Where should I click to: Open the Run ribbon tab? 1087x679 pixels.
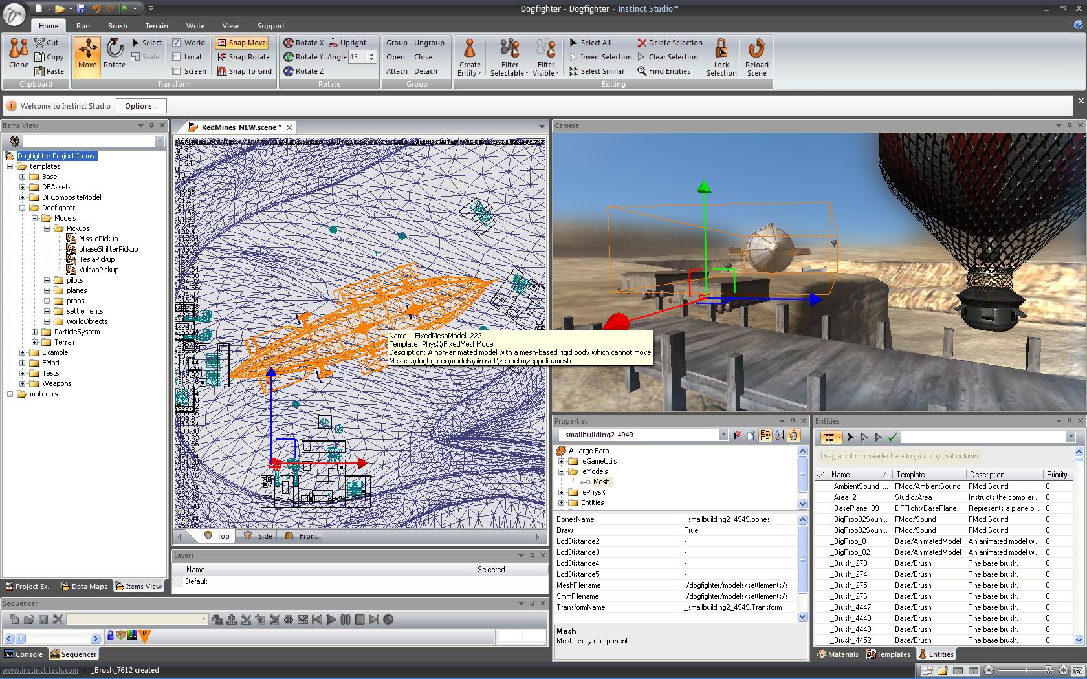[83, 26]
